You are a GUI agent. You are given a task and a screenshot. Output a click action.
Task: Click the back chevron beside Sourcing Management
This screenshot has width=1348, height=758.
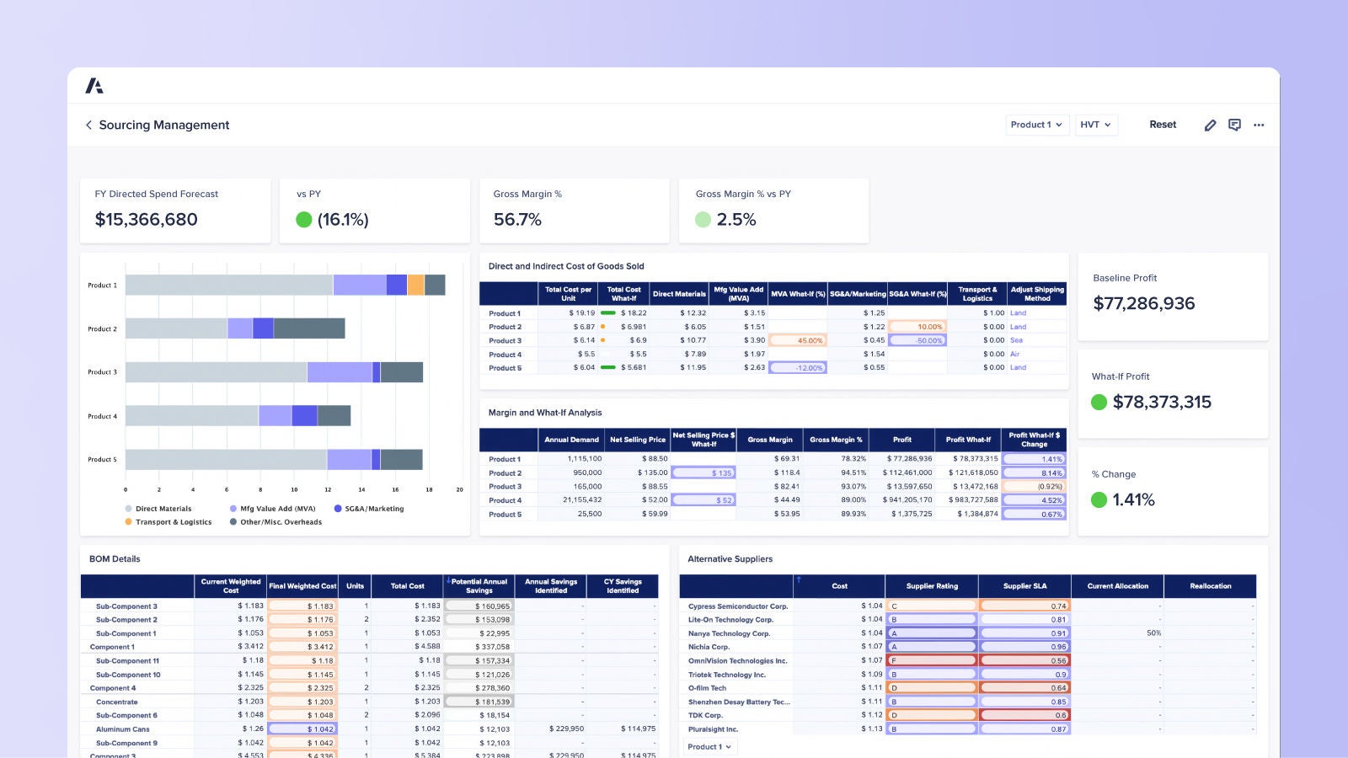click(89, 125)
